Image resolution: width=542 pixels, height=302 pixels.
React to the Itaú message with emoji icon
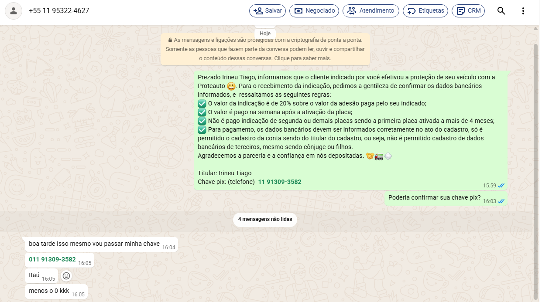click(x=66, y=276)
